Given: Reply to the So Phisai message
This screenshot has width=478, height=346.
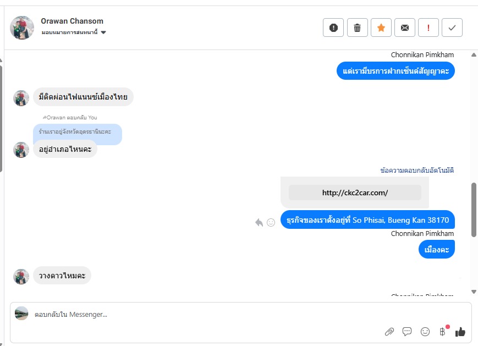Looking at the screenshot, I should (259, 222).
